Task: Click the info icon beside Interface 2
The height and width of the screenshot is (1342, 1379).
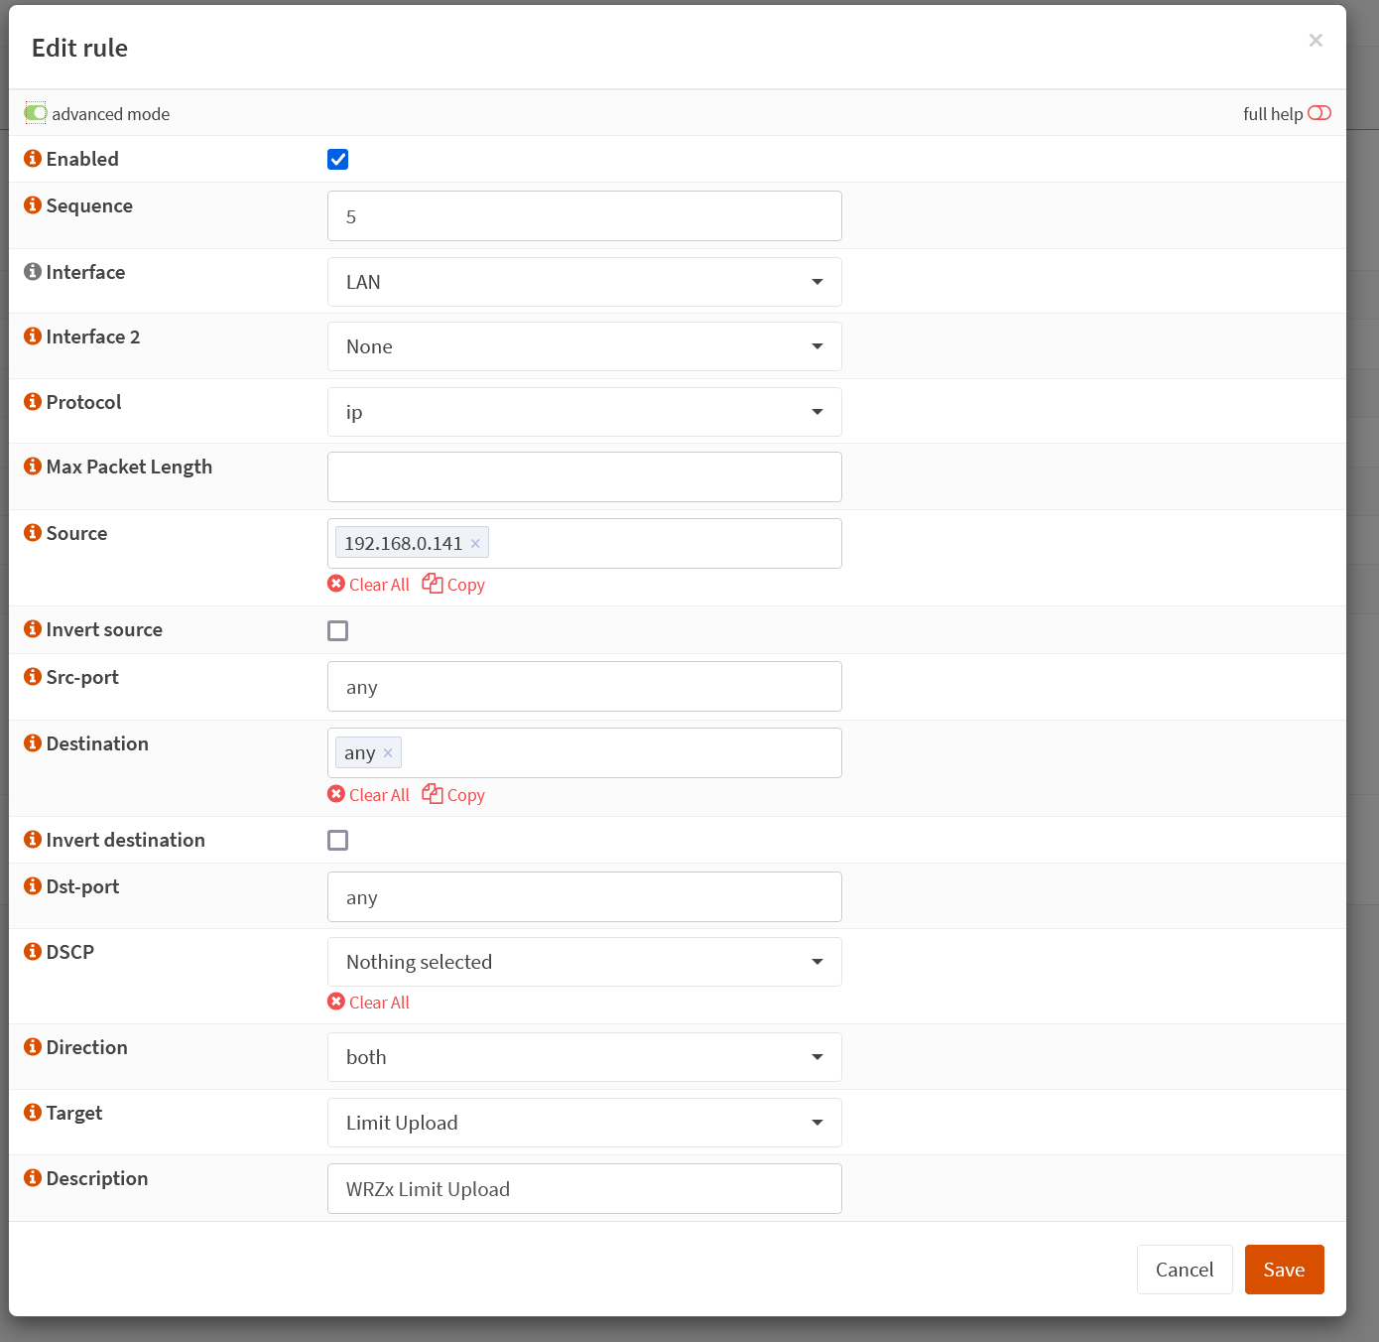Action: (33, 336)
